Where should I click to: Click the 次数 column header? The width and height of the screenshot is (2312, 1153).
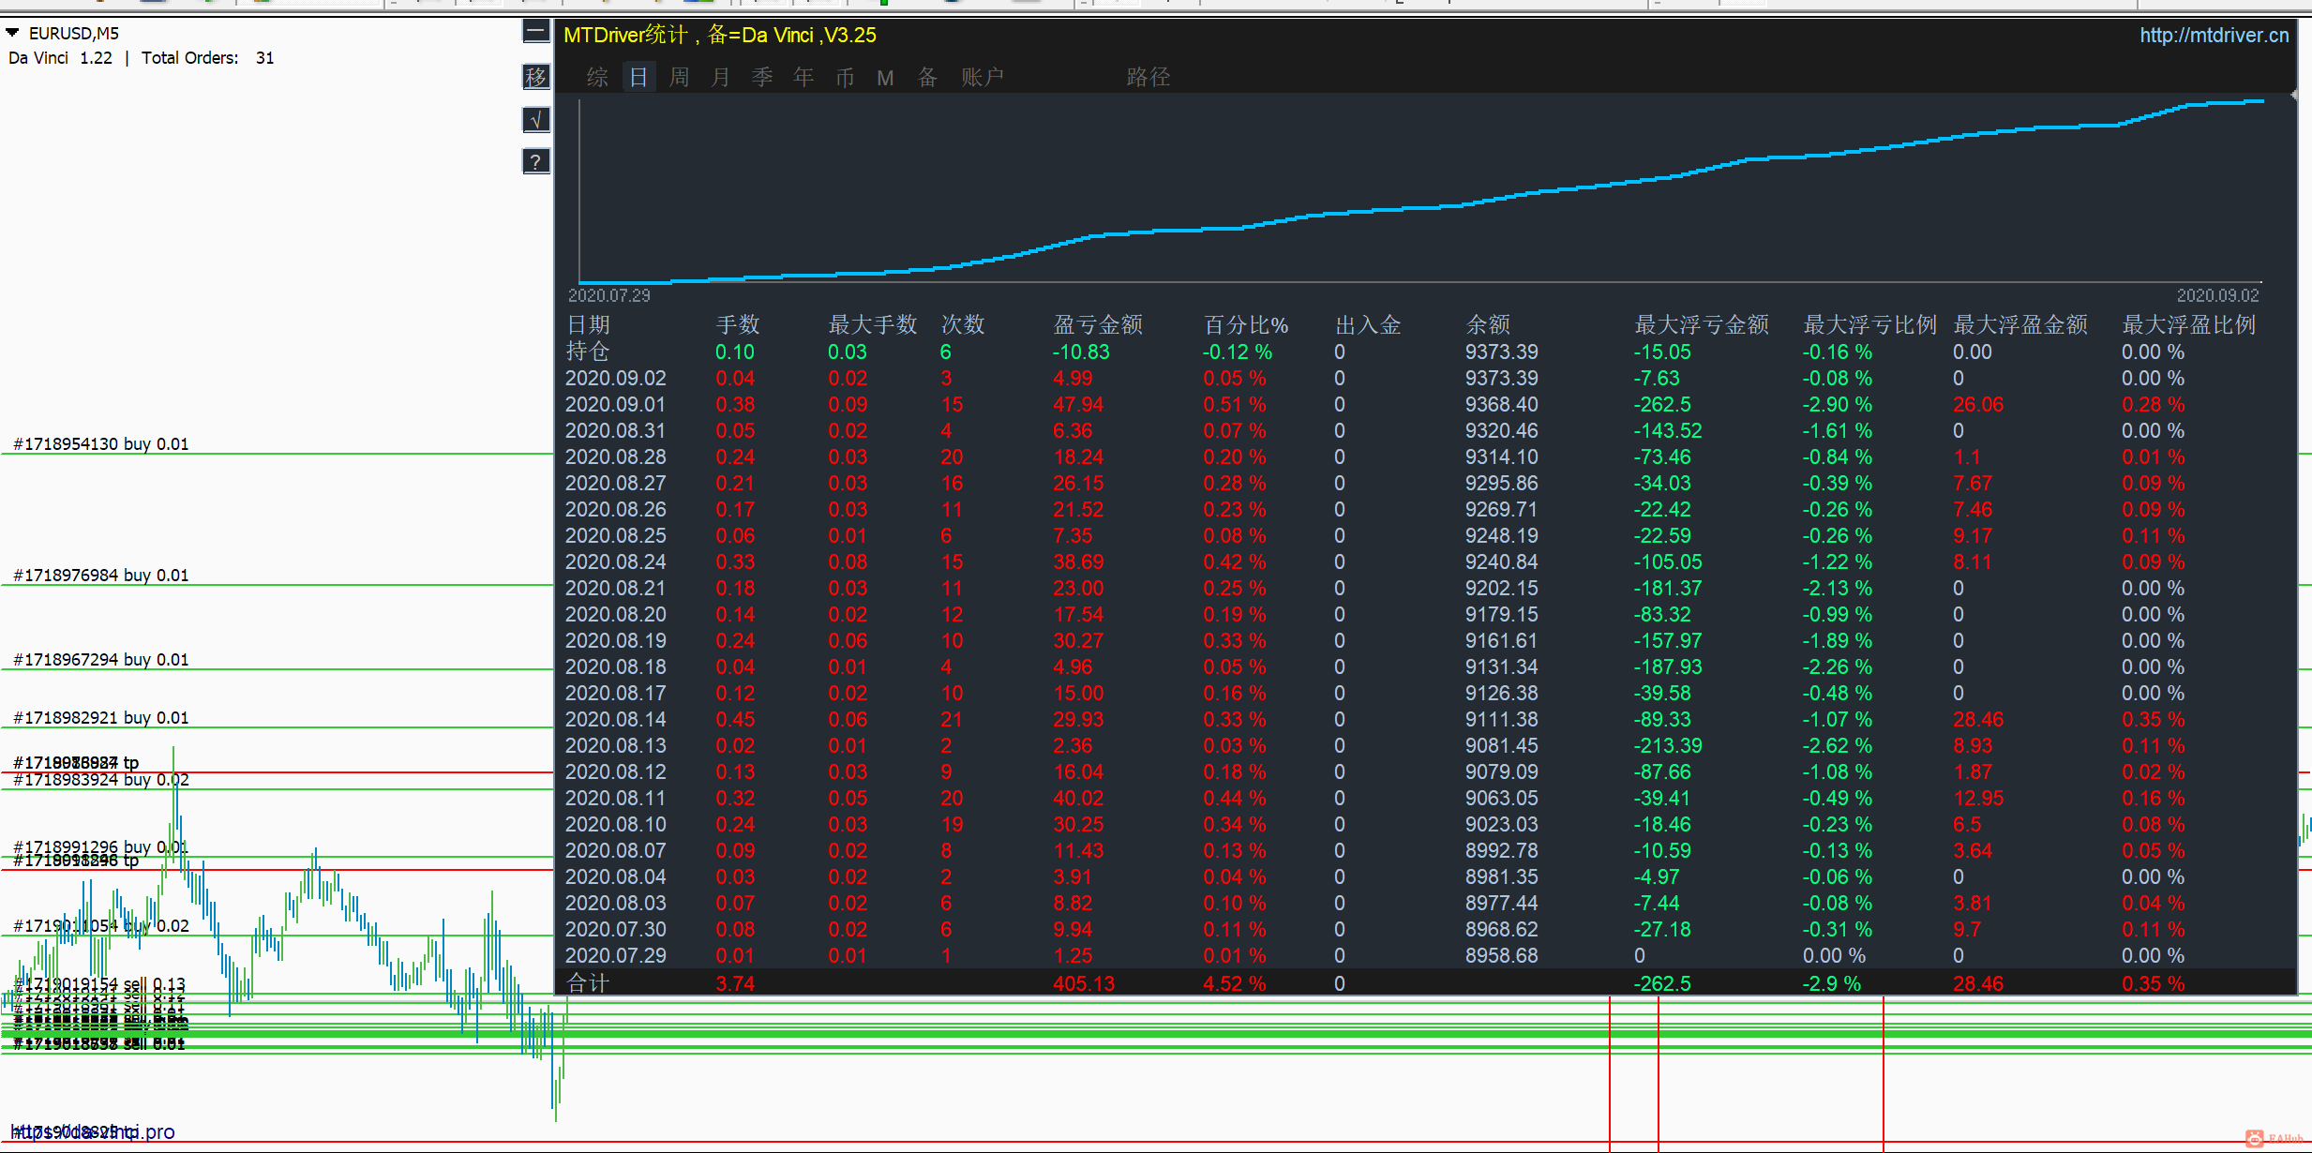point(963,324)
